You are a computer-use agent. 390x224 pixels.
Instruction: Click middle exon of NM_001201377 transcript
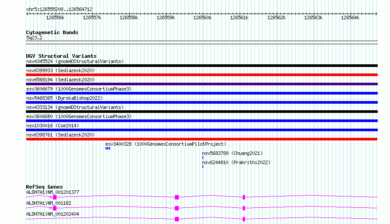[x=177, y=197]
